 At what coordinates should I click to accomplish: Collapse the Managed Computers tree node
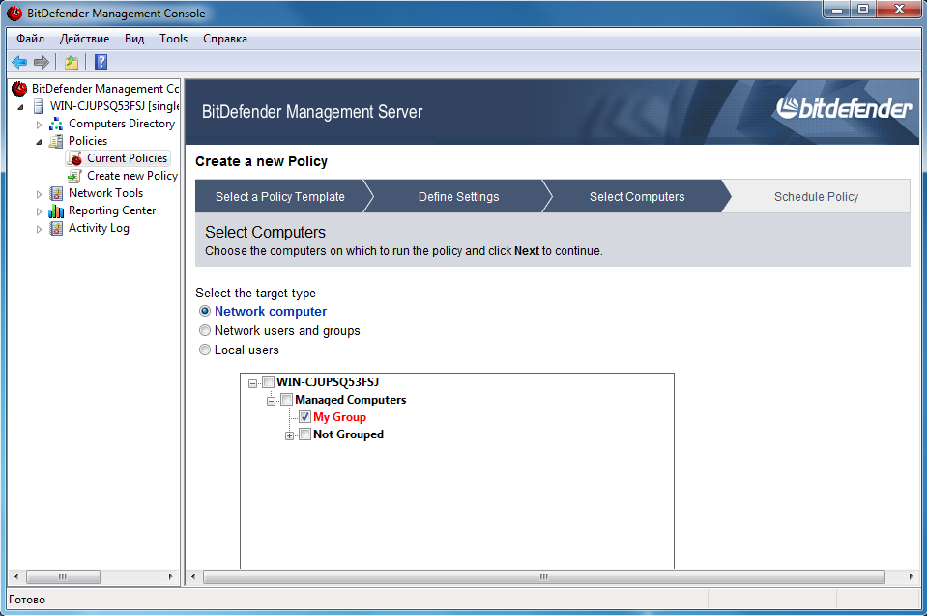tap(271, 401)
